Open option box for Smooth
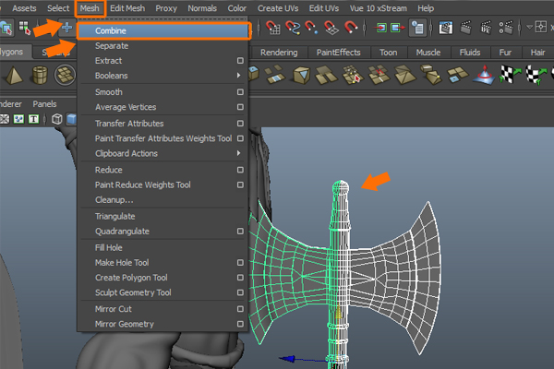 click(x=240, y=92)
